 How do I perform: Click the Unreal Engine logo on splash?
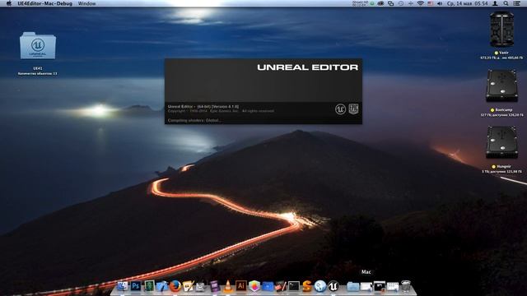[x=340, y=109]
